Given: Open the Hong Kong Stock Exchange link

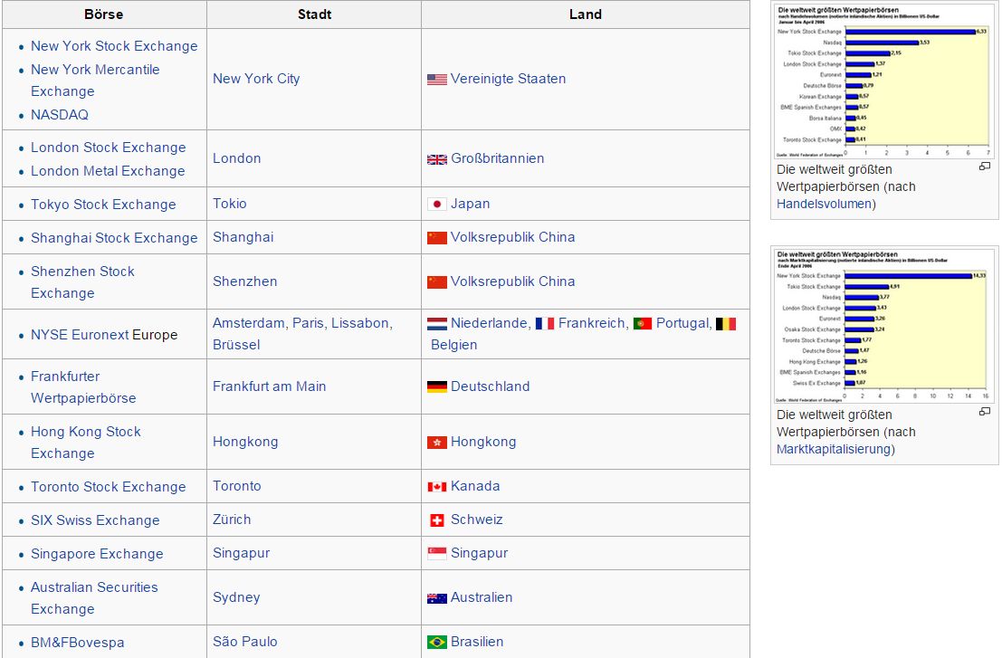Looking at the screenshot, I should [86, 443].
